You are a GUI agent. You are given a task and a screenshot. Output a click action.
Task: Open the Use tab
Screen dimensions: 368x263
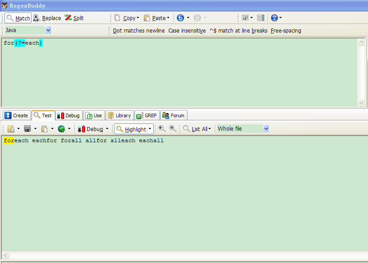tap(94, 115)
